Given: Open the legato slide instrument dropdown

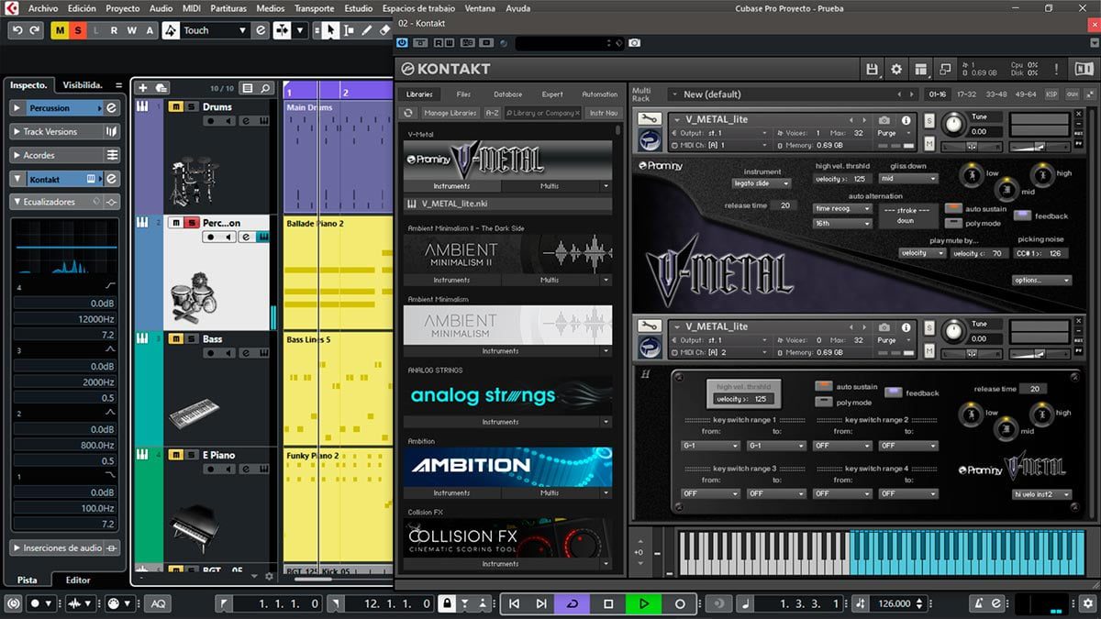Looking at the screenshot, I should (x=761, y=182).
